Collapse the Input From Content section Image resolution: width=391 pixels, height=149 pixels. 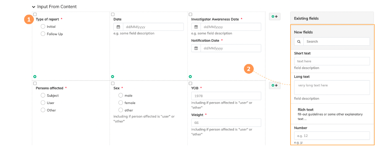click(34, 7)
